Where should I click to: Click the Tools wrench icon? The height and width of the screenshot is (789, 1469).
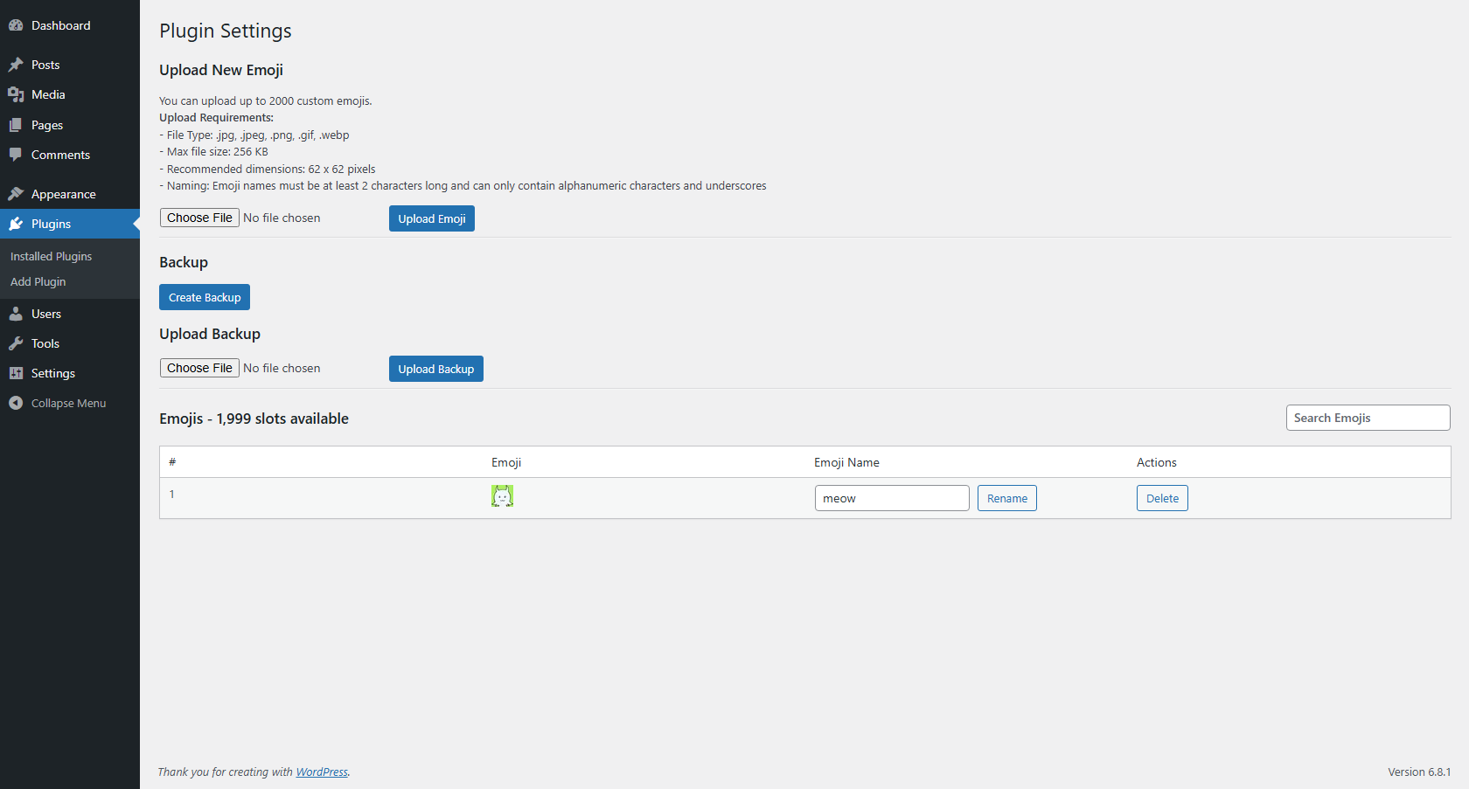pyautogui.click(x=16, y=343)
